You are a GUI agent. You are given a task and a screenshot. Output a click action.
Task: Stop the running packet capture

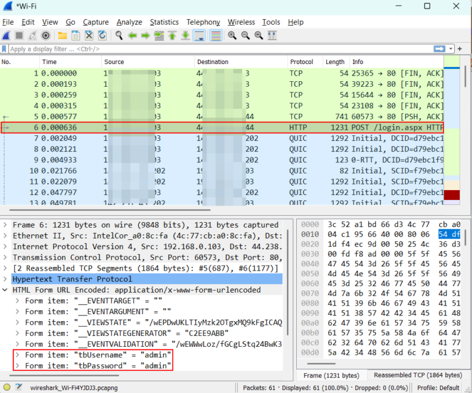tap(19, 36)
